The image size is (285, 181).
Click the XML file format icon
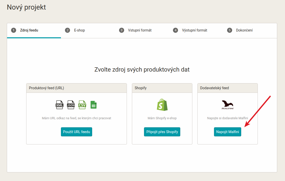[x=59, y=105]
